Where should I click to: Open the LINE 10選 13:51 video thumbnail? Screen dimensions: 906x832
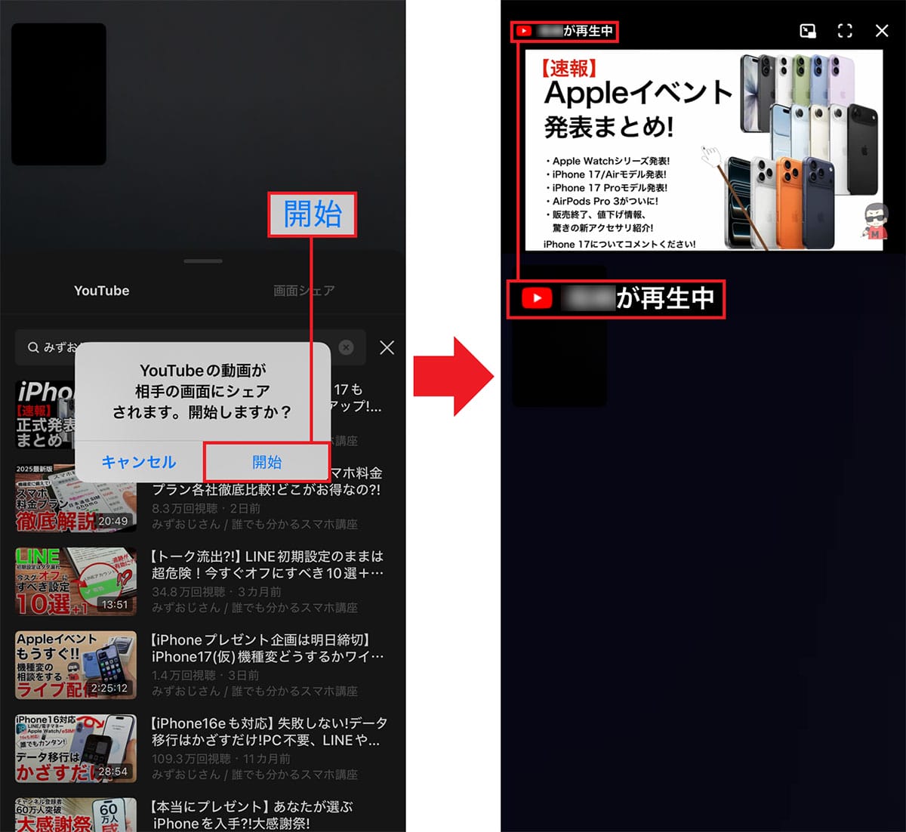75,581
